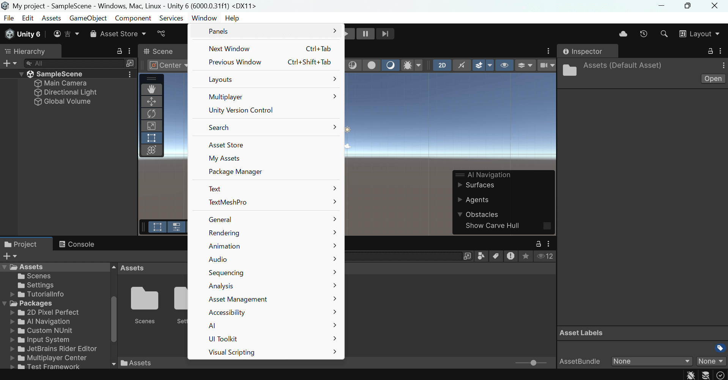The image size is (728, 380).
Task: Select the Hand view tool
Action: click(x=151, y=89)
